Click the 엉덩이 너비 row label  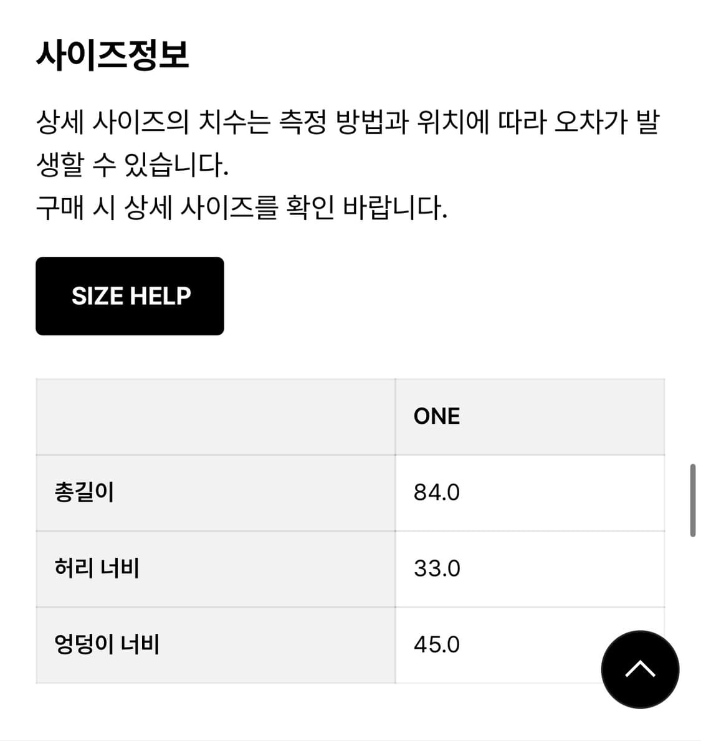pyautogui.click(x=107, y=644)
